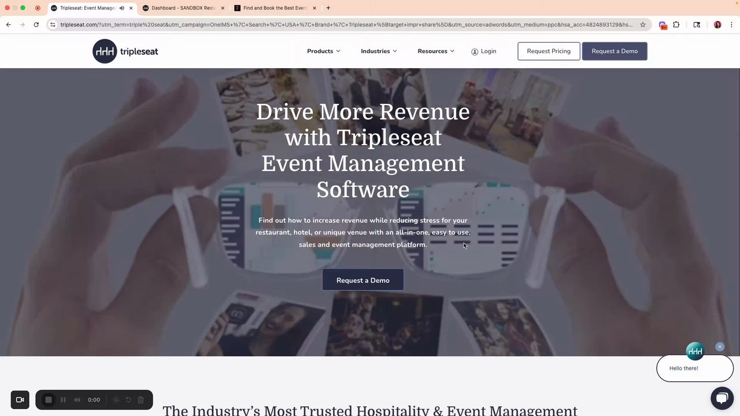Screen dimensions: 740x416
Task: Click Request a Demo in header
Action: (615, 51)
